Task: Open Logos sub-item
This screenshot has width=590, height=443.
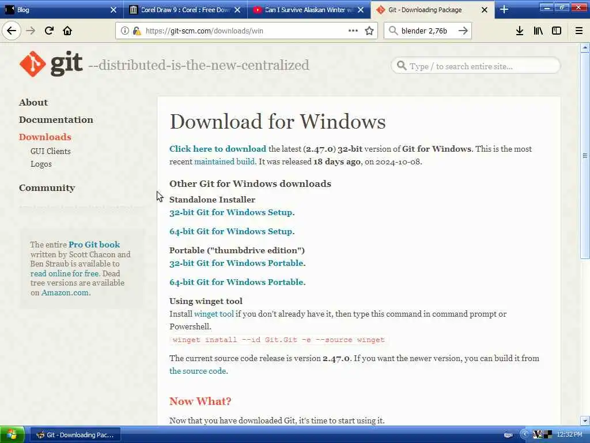Action: (41, 164)
